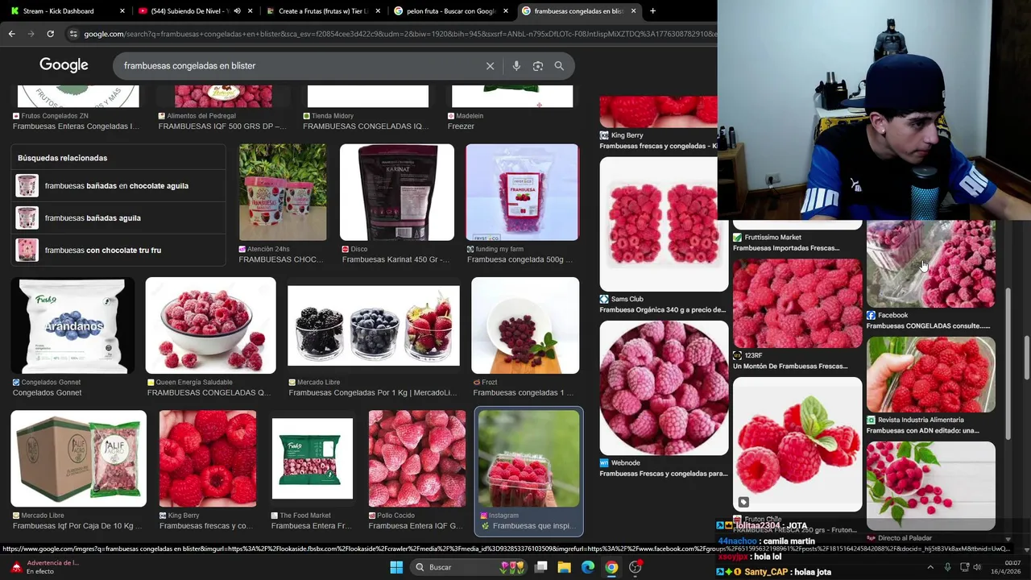Image resolution: width=1031 pixels, height=580 pixels.
Task: Open Frozt Frambuesas congeladas image
Action: coord(525,325)
